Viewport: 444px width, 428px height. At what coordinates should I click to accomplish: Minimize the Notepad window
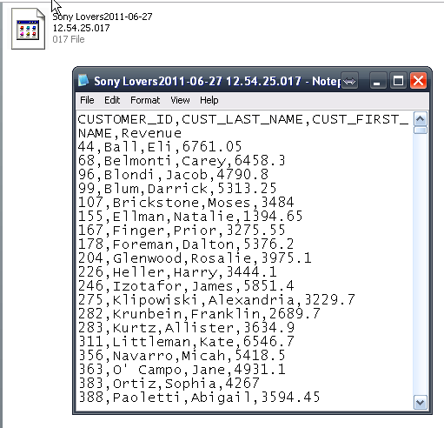tap(377, 81)
